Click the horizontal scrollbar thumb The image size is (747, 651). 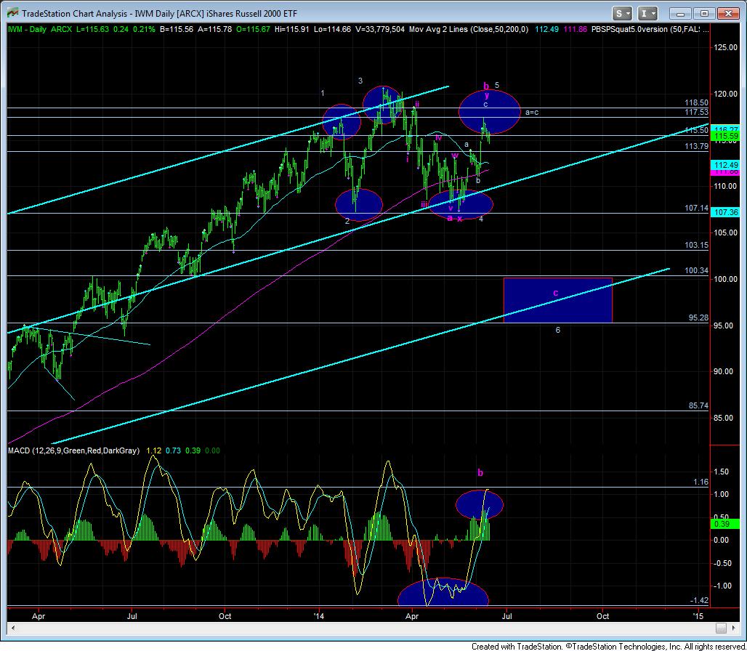pyautogui.click(x=722, y=628)
